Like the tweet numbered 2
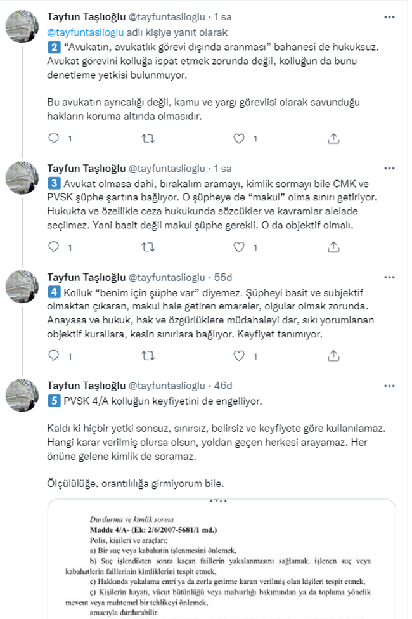This screenshot has width=412, height=619. pyautogui.click(x=238, y=138)
